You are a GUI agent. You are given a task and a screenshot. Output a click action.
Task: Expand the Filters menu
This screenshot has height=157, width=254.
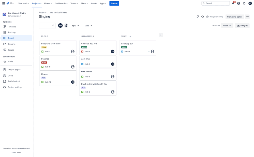pos(48,3)
